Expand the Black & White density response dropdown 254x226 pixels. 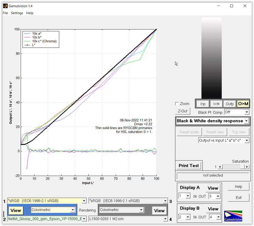pyautogui.click(x=246, y=121)
